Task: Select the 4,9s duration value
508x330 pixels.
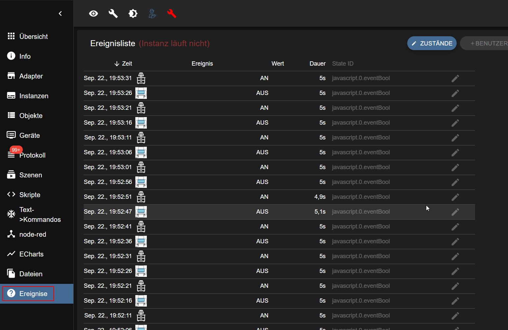Action: pos(320,197)
